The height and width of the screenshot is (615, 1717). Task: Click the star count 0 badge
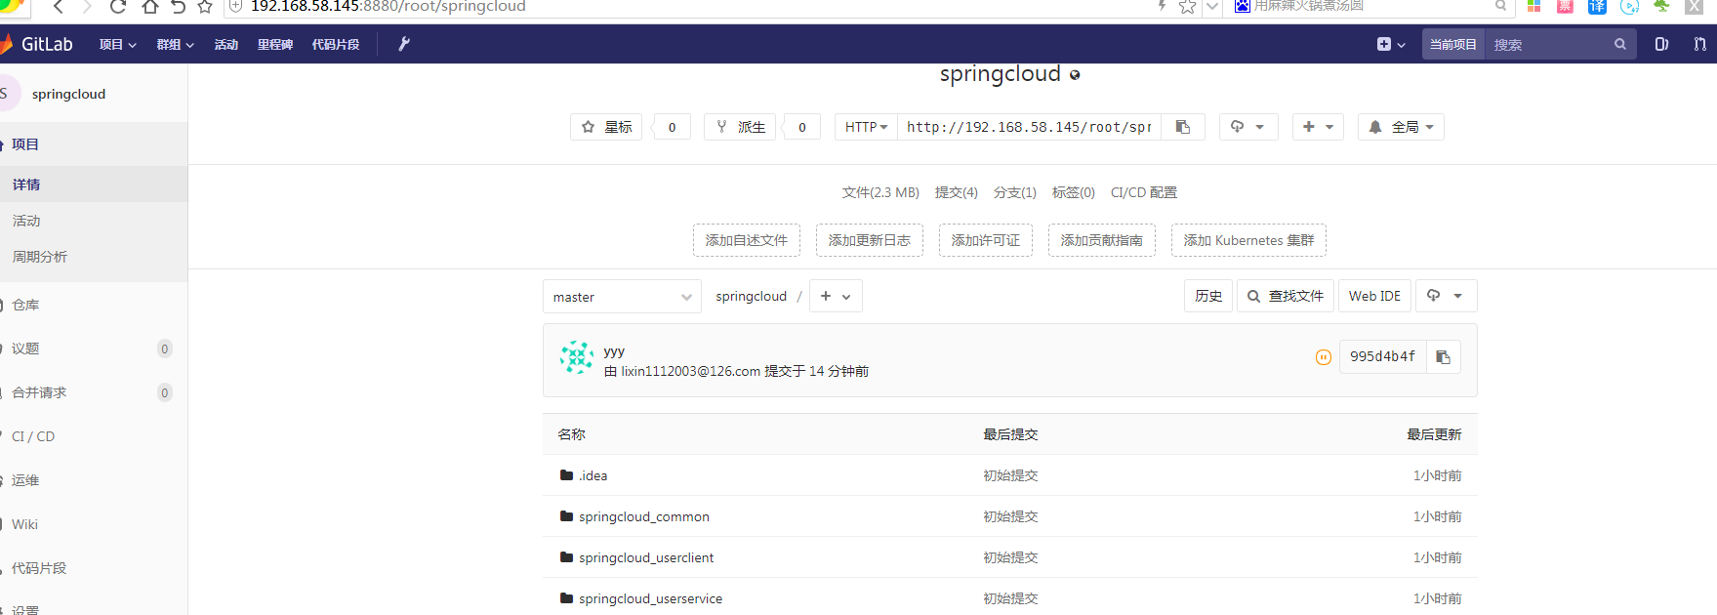pos(672,127)
